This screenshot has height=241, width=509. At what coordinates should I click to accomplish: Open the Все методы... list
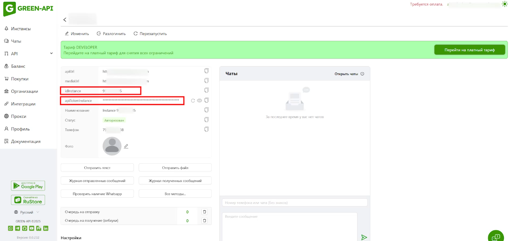coord(175,194)
